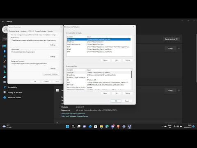Open Settings gear icon on taskbar
197x148 pixels.
click(124, 126)
